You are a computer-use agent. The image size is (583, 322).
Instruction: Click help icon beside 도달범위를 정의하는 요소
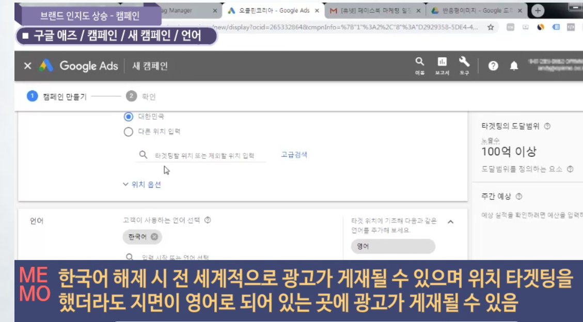(x=571, y=169)
